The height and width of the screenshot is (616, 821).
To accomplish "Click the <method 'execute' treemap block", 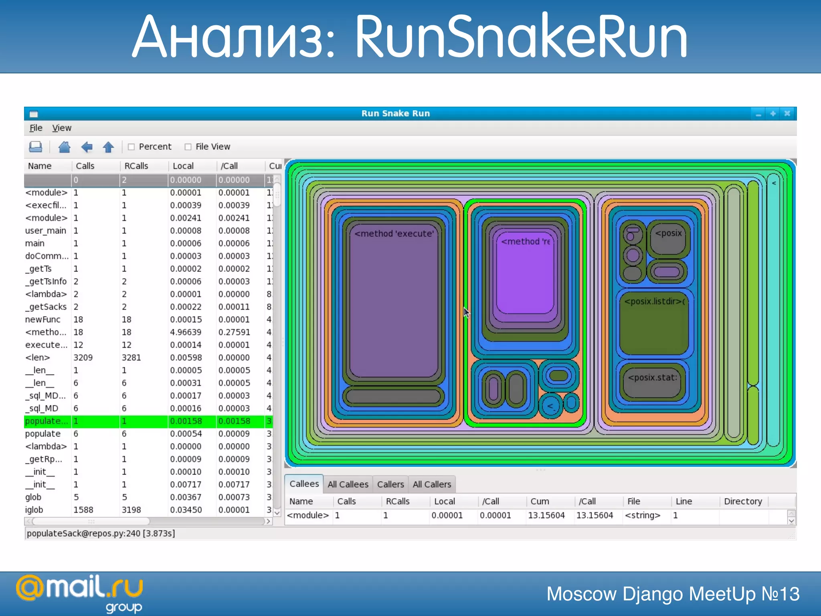I will tap(394, 301).
